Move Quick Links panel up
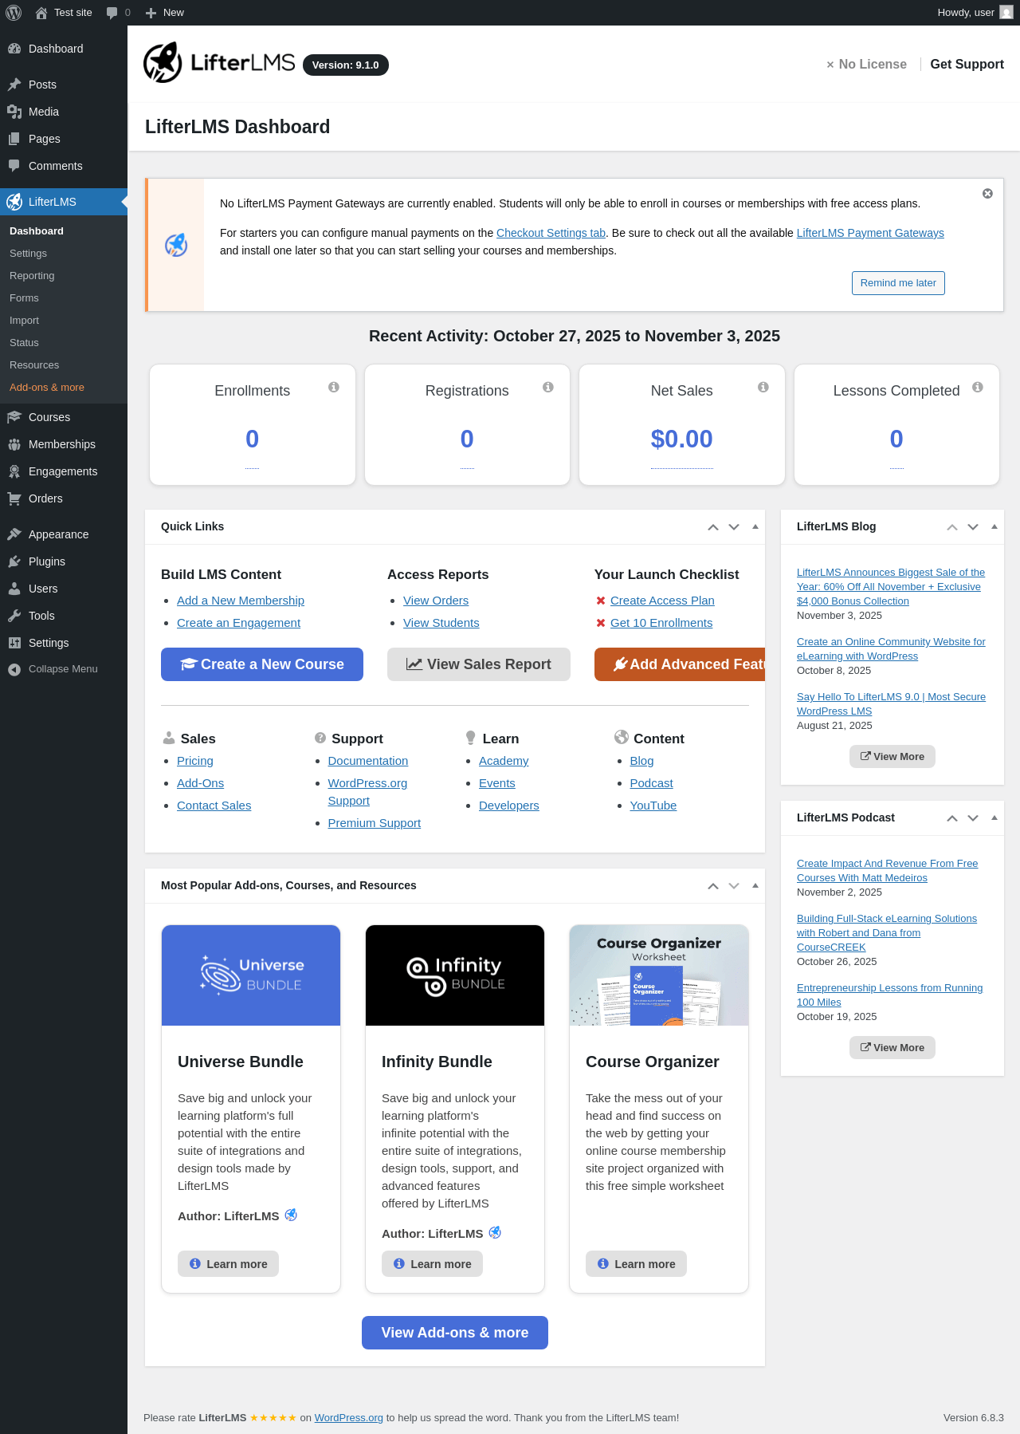Image resolution: width=1020 pixels, height=1434 pixels. click(713, 527)
